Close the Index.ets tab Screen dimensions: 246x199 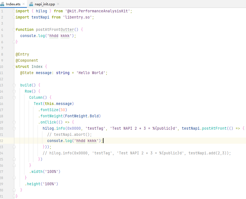pos(23,4)
